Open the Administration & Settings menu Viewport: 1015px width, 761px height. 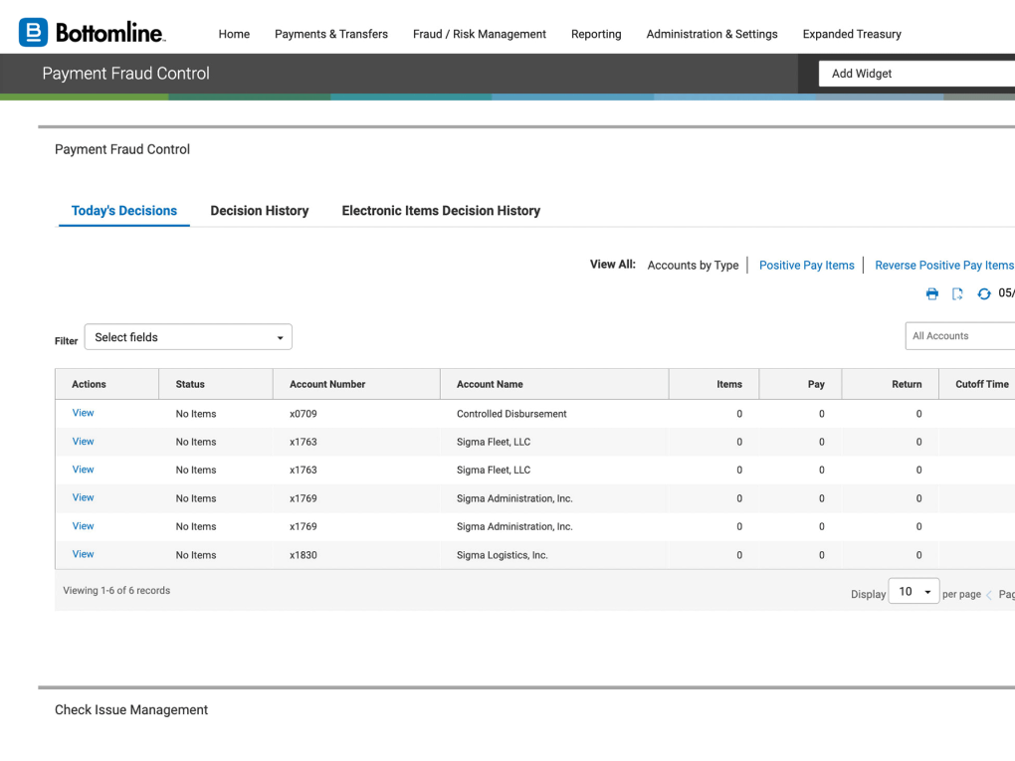711,34
